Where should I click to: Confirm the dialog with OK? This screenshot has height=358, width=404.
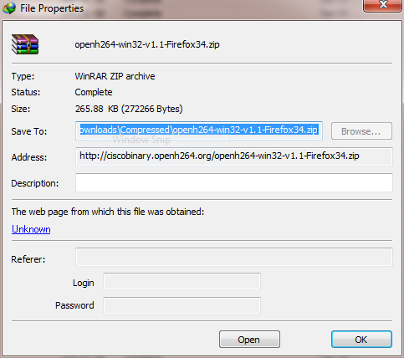click(361, 340)
